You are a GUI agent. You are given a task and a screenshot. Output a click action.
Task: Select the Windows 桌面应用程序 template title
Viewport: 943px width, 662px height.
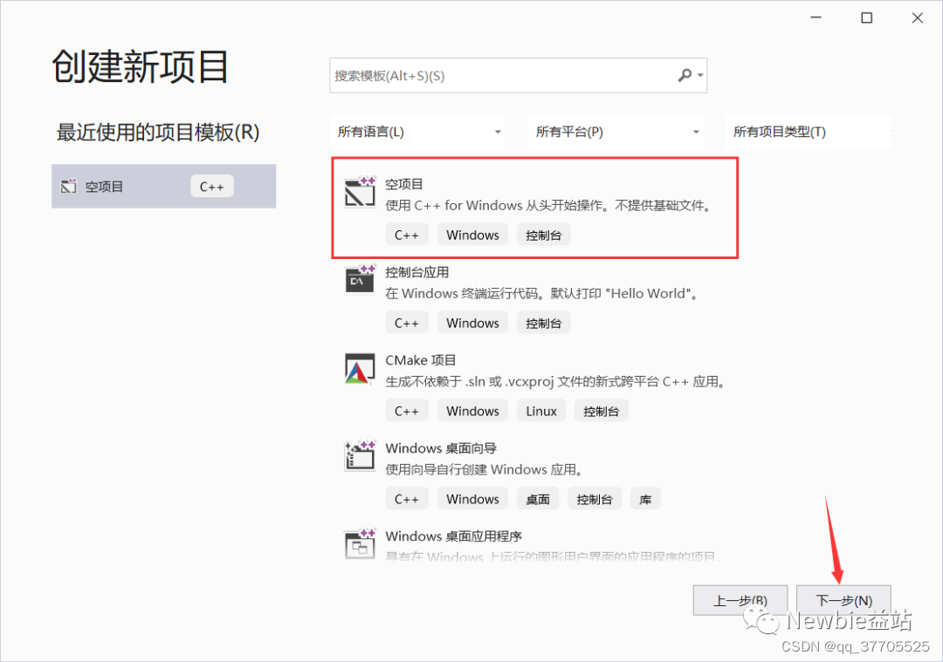tap(453, 536)
